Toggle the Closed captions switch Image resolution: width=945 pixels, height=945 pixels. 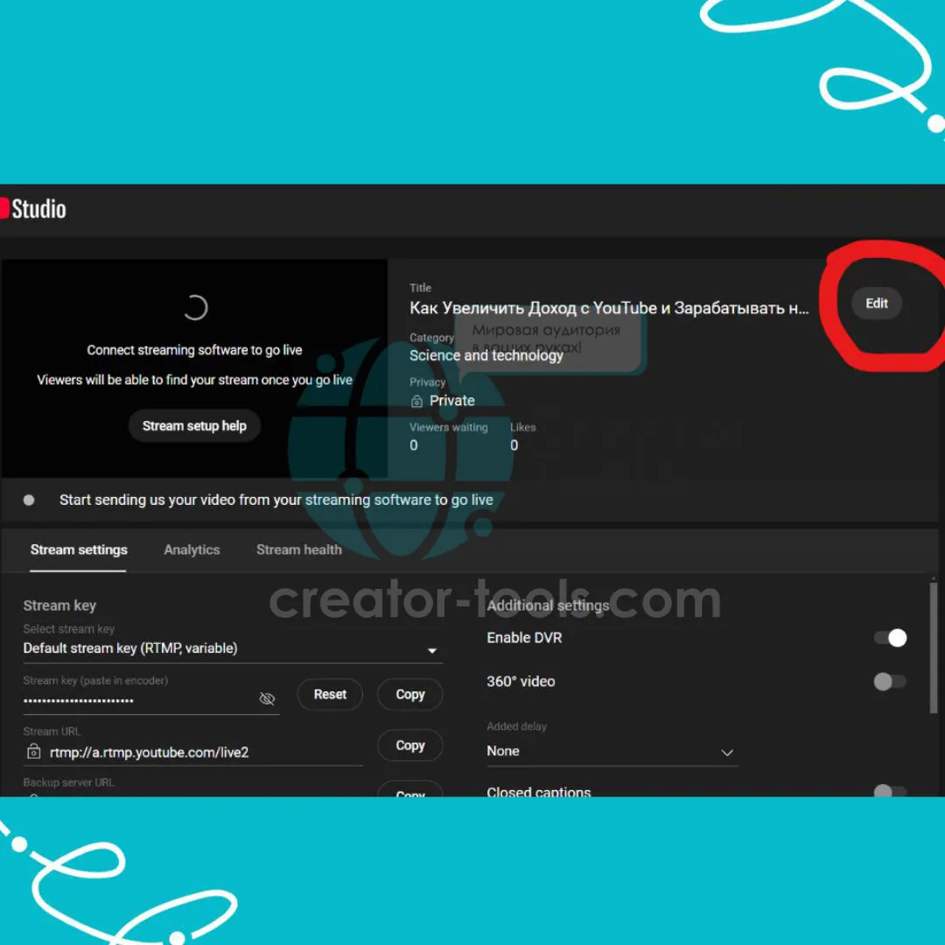pos(890,790)
